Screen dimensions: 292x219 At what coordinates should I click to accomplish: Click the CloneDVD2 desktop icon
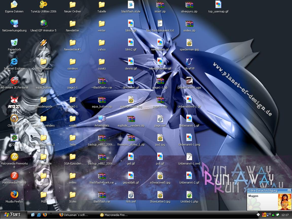(14, 119)
